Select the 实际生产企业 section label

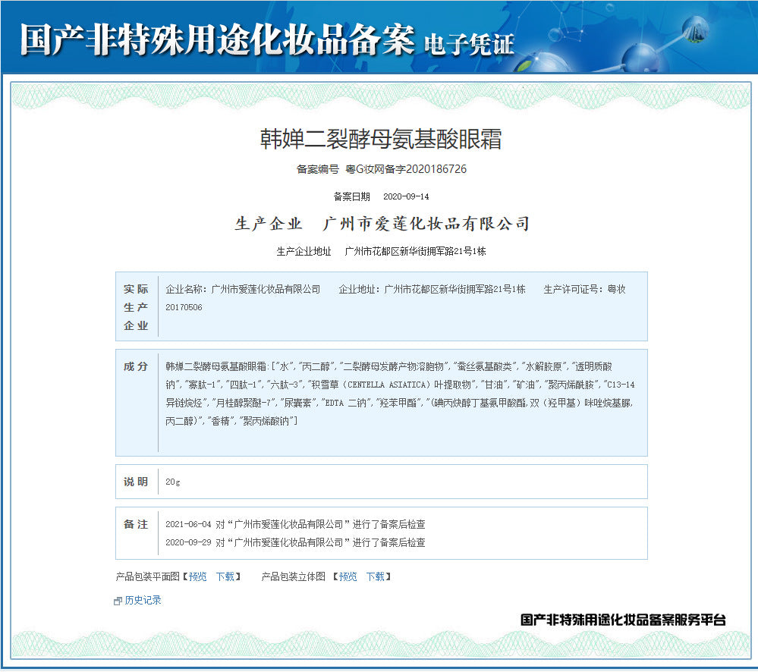pyautogui.click(x=137, y=307)
